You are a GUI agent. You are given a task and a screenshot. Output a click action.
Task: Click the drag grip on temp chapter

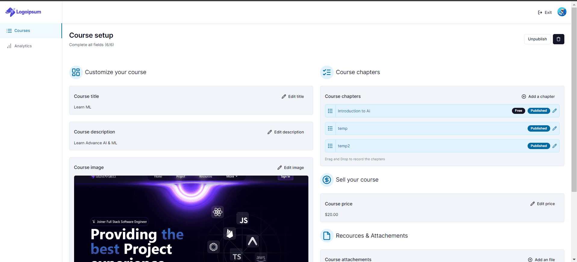pyautogui.click(x=330, y=129)
